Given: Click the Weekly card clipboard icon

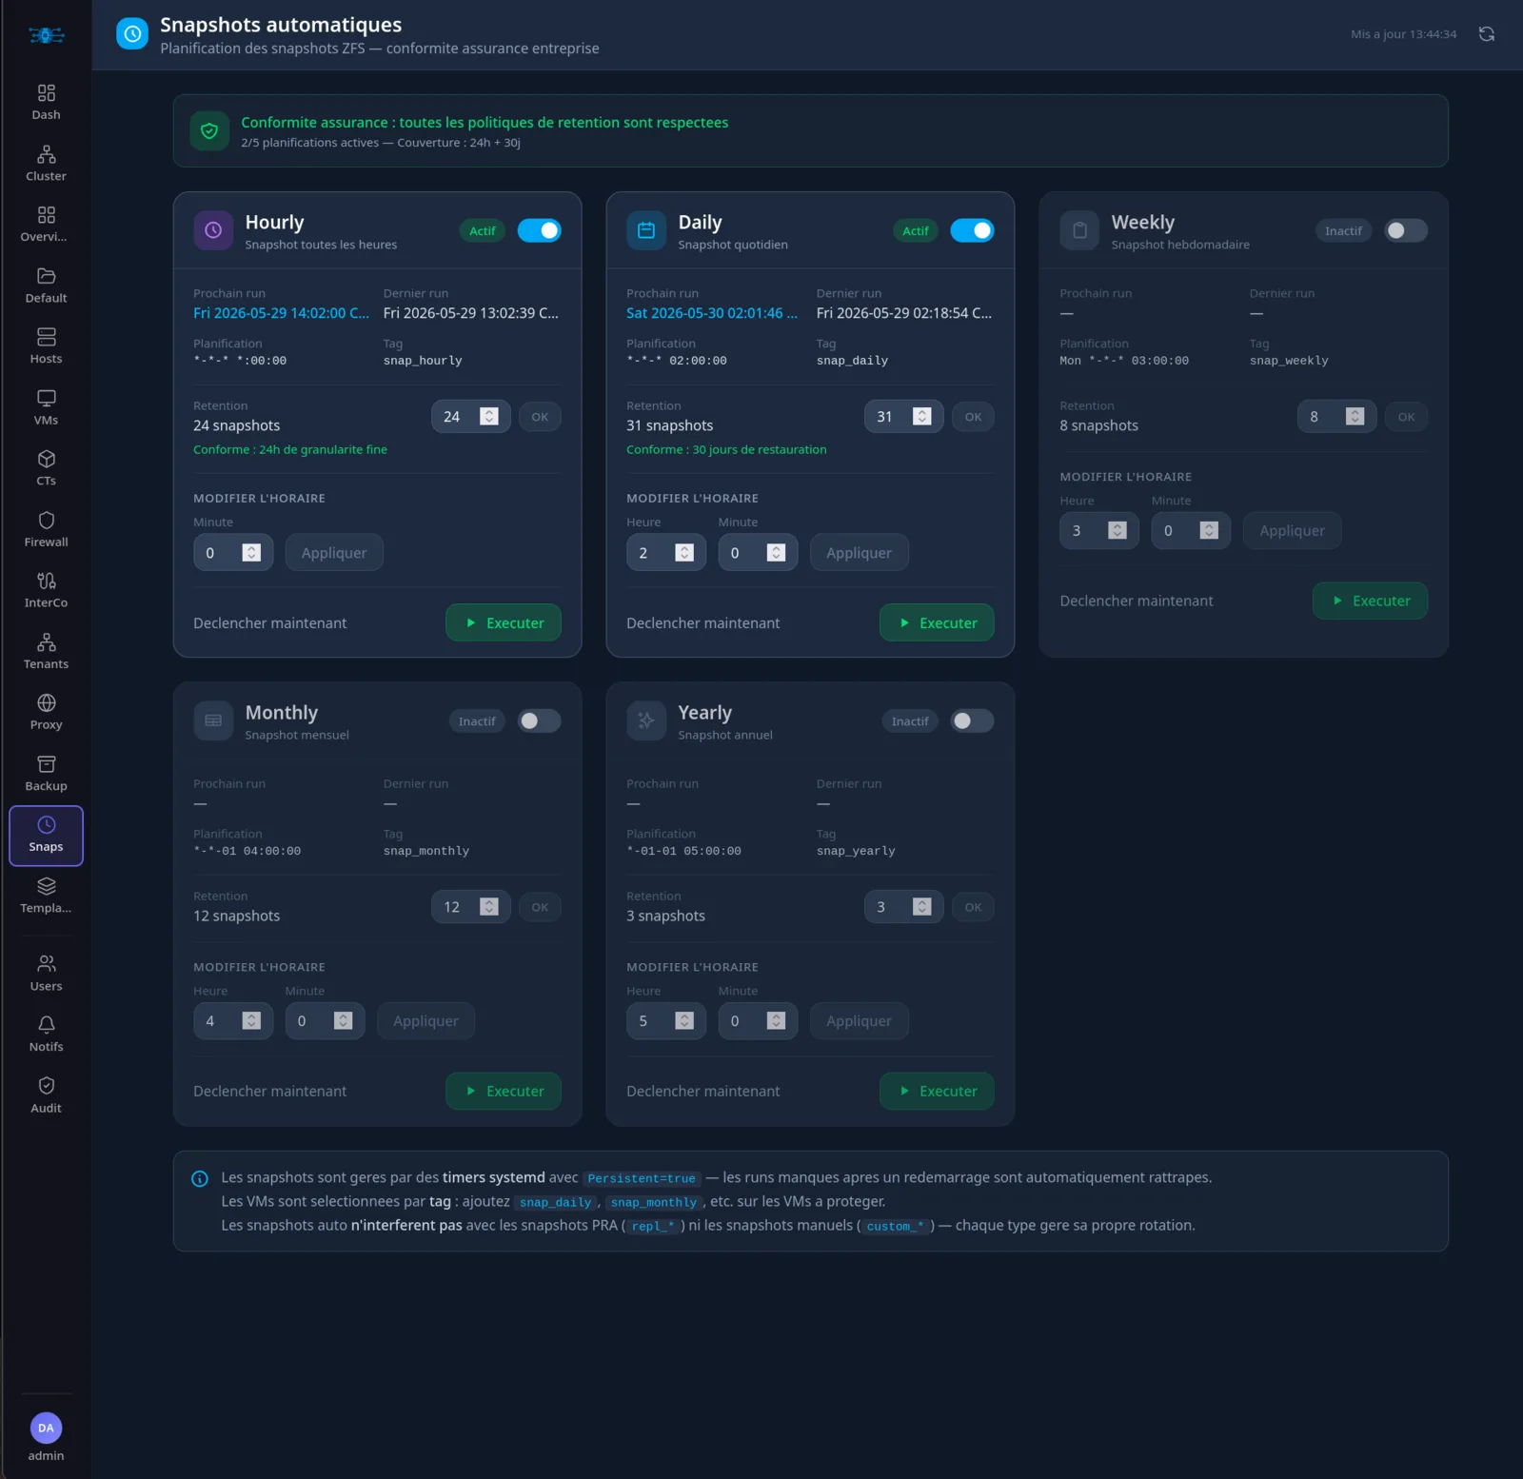Looking at the screenshot, I should coord(1079,230).
